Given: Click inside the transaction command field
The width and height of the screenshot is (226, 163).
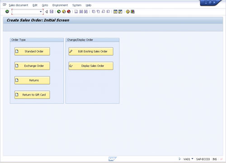Looking at the screenshot, I should pos(26,12).
